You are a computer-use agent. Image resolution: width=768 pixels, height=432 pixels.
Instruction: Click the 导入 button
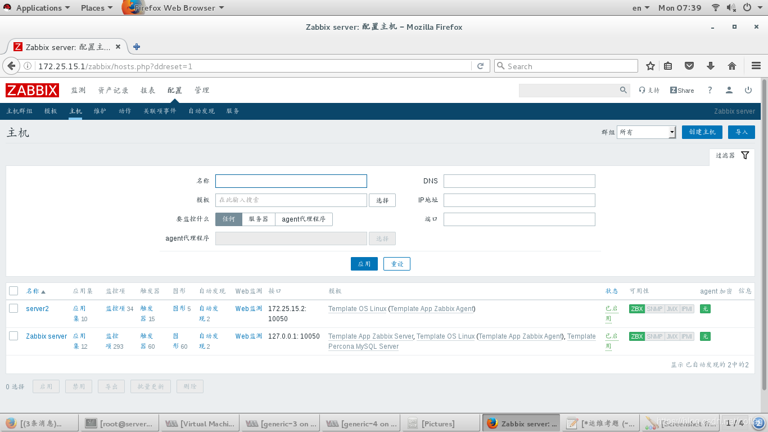(x=742, y=132)
